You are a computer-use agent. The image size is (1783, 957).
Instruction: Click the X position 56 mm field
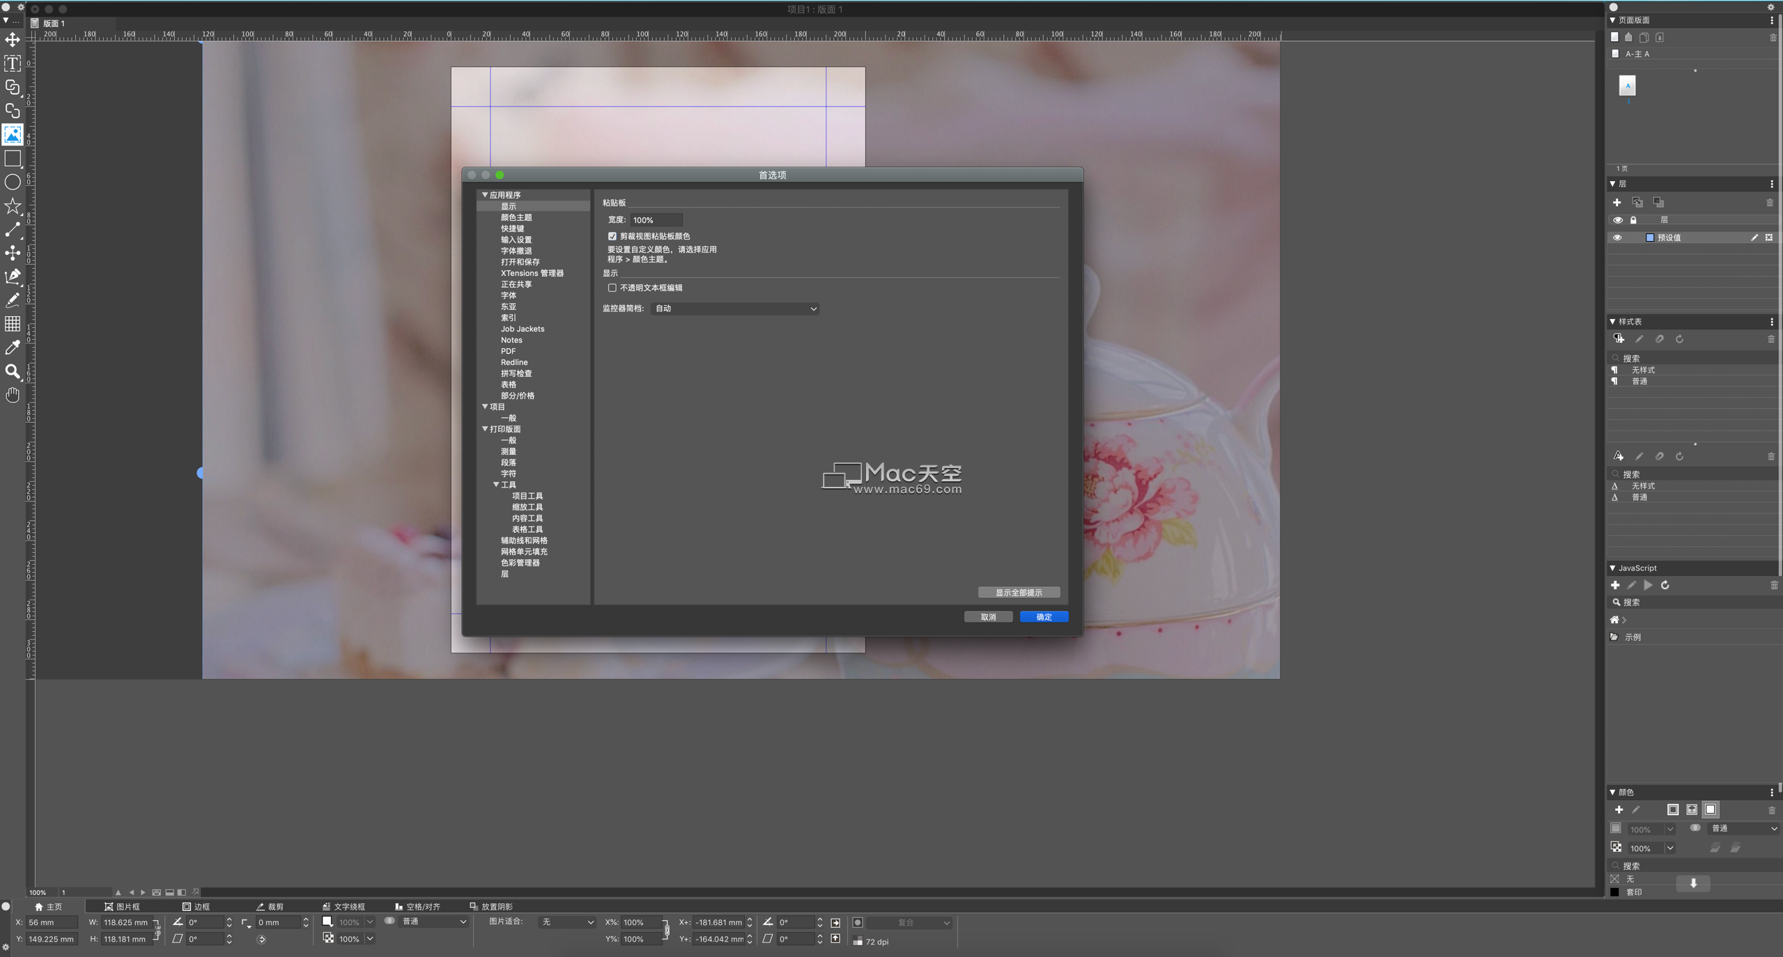tap(52, 923)
